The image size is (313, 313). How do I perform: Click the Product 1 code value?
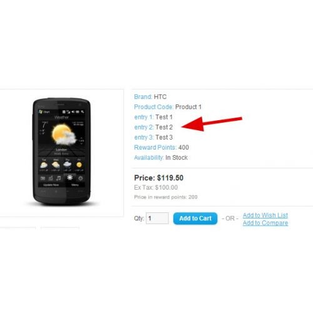point(188,107)
